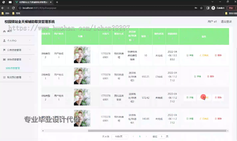Open the 资料 bookmark folder
Image resolution: width=237 pixels, height=141 pixels.
6,13
